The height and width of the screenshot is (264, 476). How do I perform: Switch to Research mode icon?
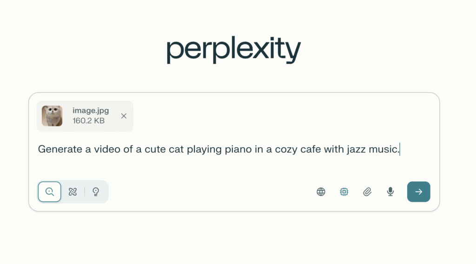(73, 192)
